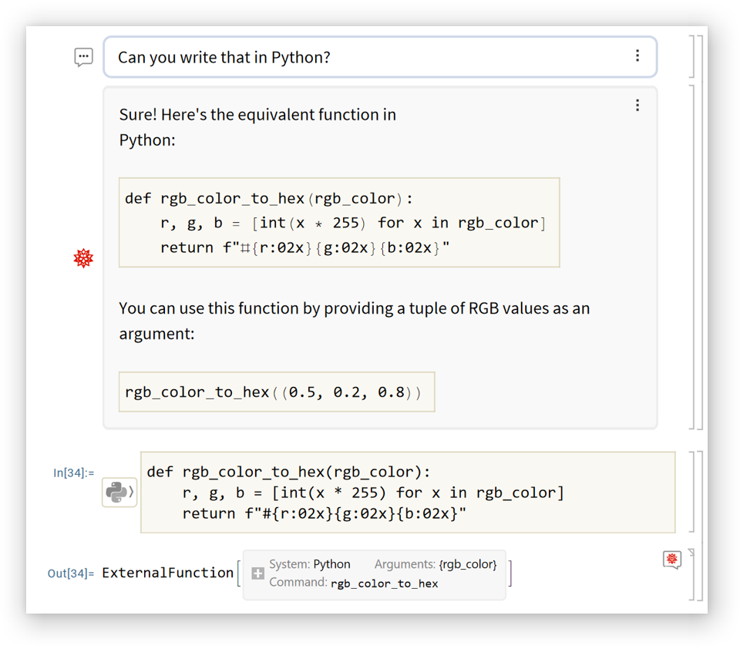740x649 pixels.
Task: Click inside the In[34] Python code cell
Action: [x=407, y=493]
